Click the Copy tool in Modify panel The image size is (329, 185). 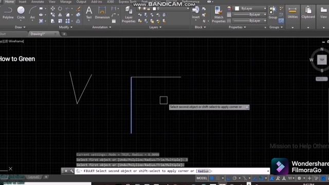[x=52, y=15]
